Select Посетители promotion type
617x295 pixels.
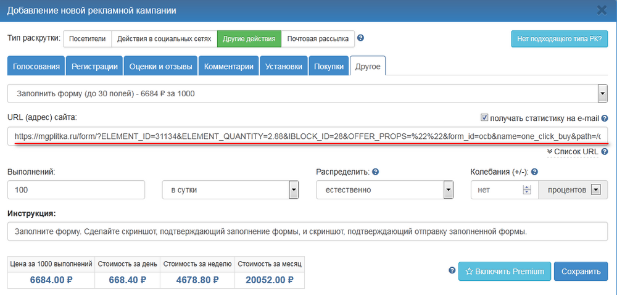(x=87, y=39)
